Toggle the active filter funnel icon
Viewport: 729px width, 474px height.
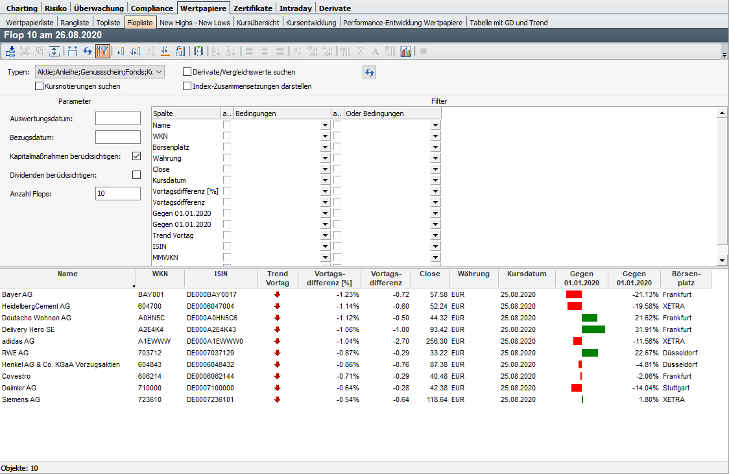coord(102,51)
